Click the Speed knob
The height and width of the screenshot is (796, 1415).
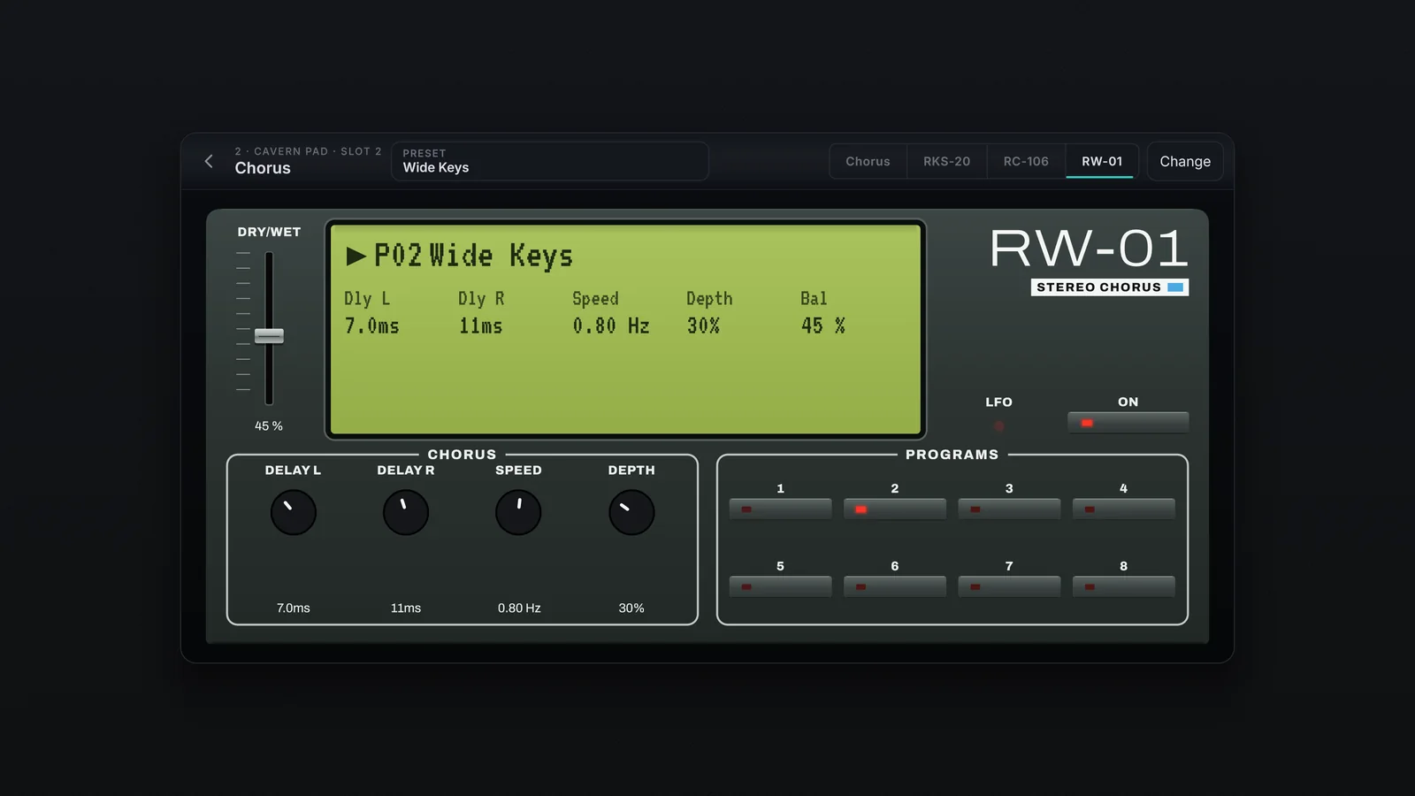point(518,512)
